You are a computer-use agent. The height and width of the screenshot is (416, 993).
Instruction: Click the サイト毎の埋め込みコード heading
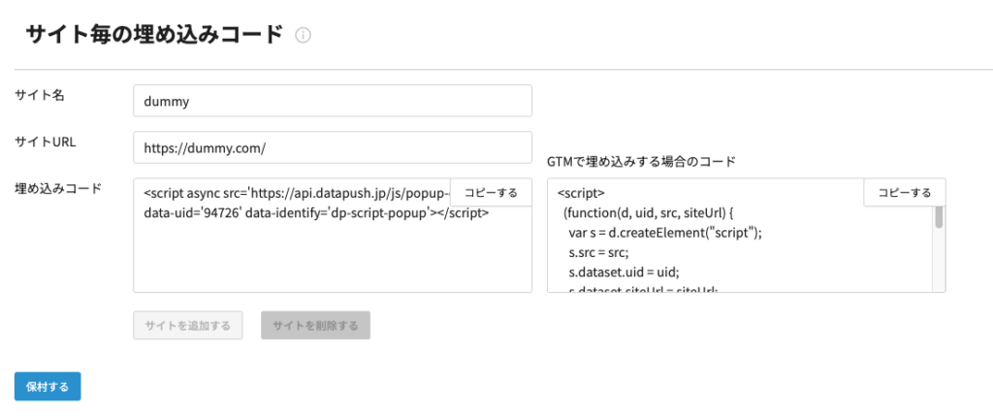click(154, 35)
